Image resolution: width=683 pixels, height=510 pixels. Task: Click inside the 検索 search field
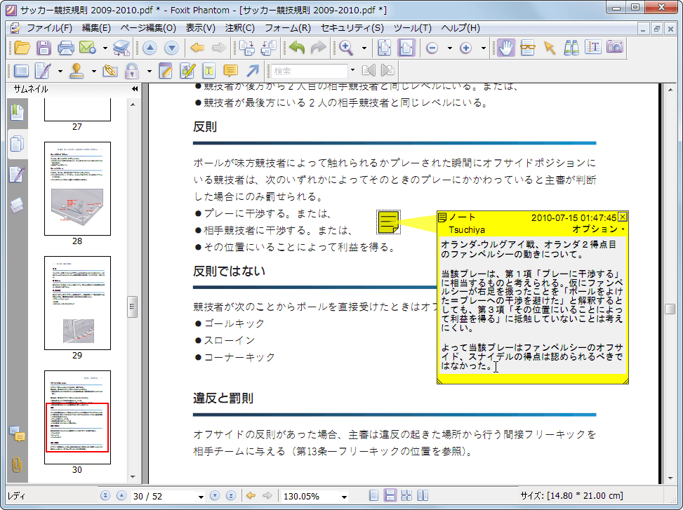pos(309,70)
